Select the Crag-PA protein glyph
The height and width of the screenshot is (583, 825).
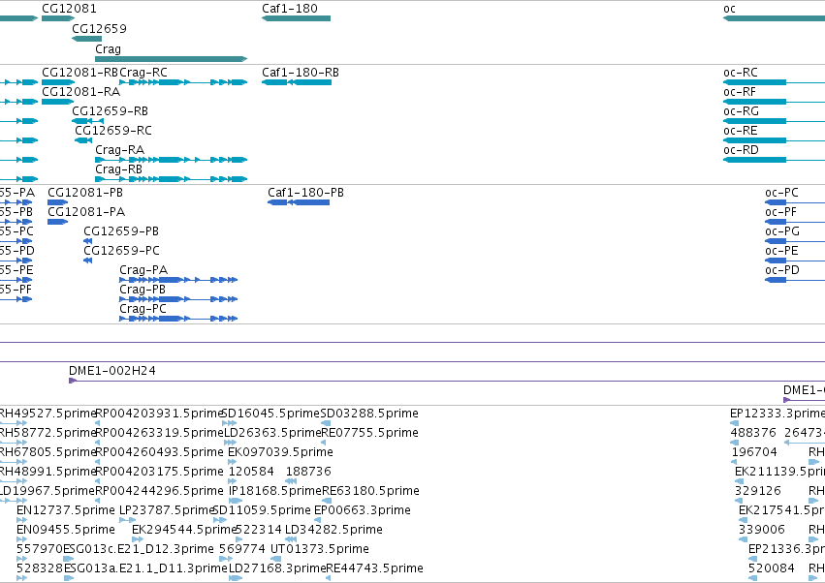pos(178,280)
